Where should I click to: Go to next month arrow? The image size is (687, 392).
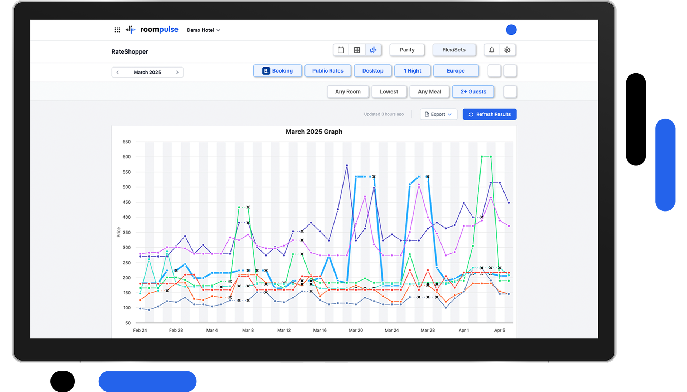tap(177, 73)
